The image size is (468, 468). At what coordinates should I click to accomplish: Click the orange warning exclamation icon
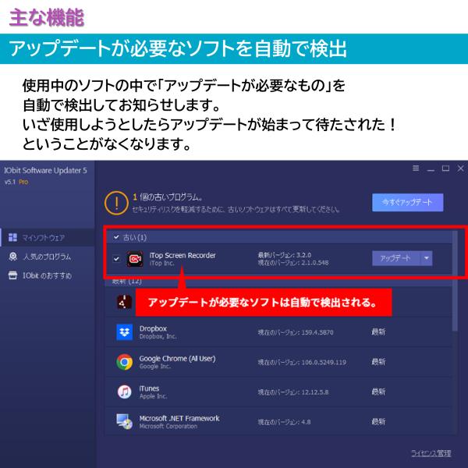click(x=116, y=203)
